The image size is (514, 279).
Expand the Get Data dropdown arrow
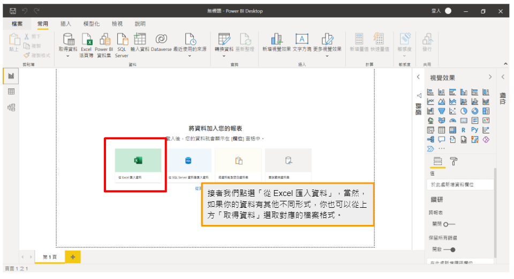[68, 56]
